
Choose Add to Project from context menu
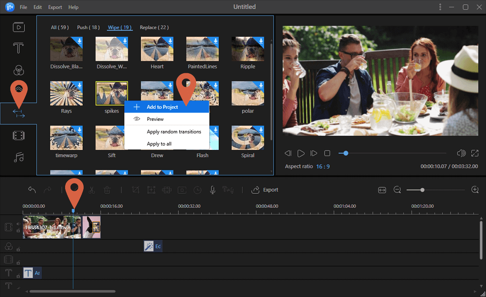tap(162, 107)
